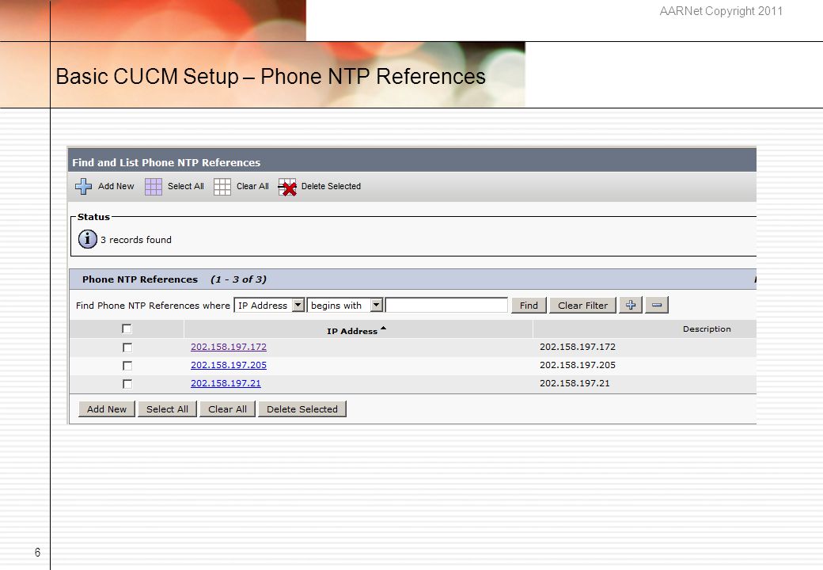The height and width of the screenshot is (570, 823).
Task: Add a search criterion with plus button
Action: point(631,305)
